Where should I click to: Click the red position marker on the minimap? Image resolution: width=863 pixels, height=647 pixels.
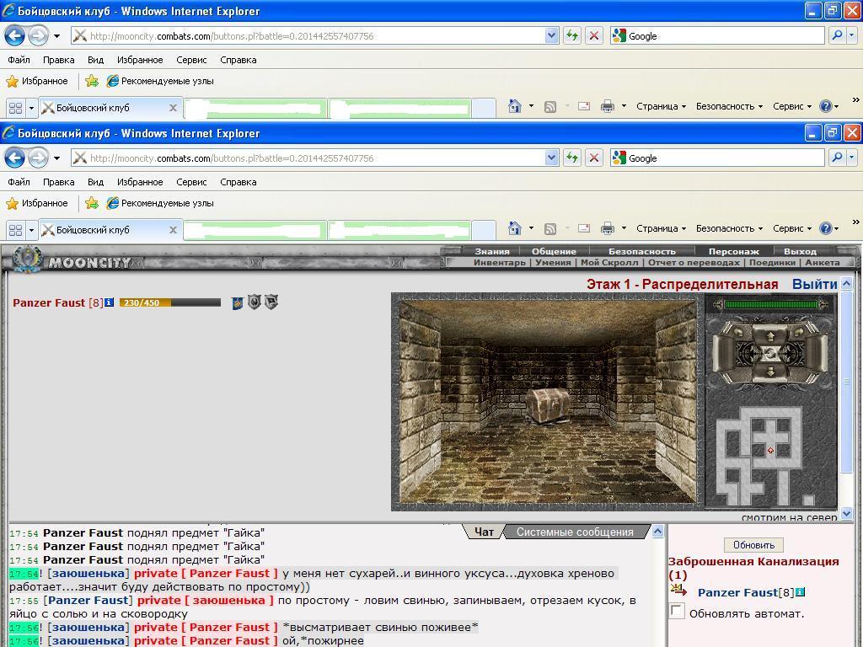click(770, 451)
